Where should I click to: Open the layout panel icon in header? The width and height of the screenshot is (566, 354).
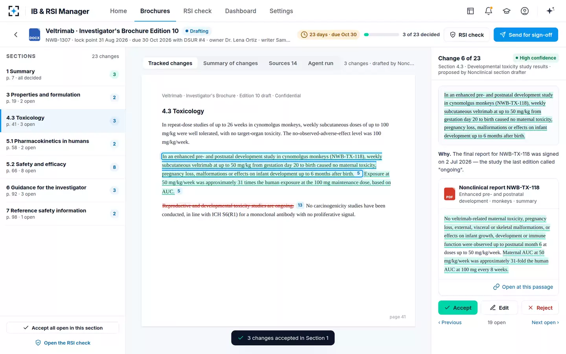pos(470,11)
